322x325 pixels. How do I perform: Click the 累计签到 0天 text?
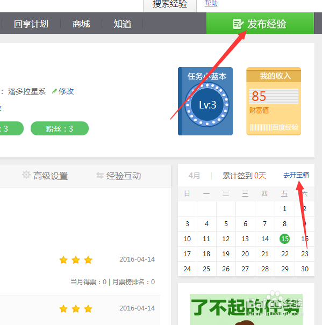[244, 176]
